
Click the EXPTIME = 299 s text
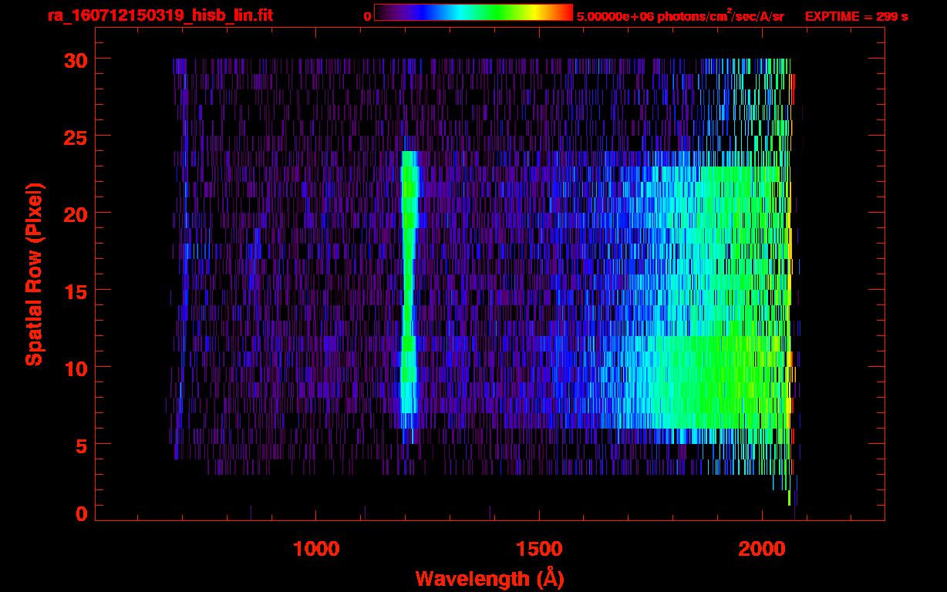[856, 16]
